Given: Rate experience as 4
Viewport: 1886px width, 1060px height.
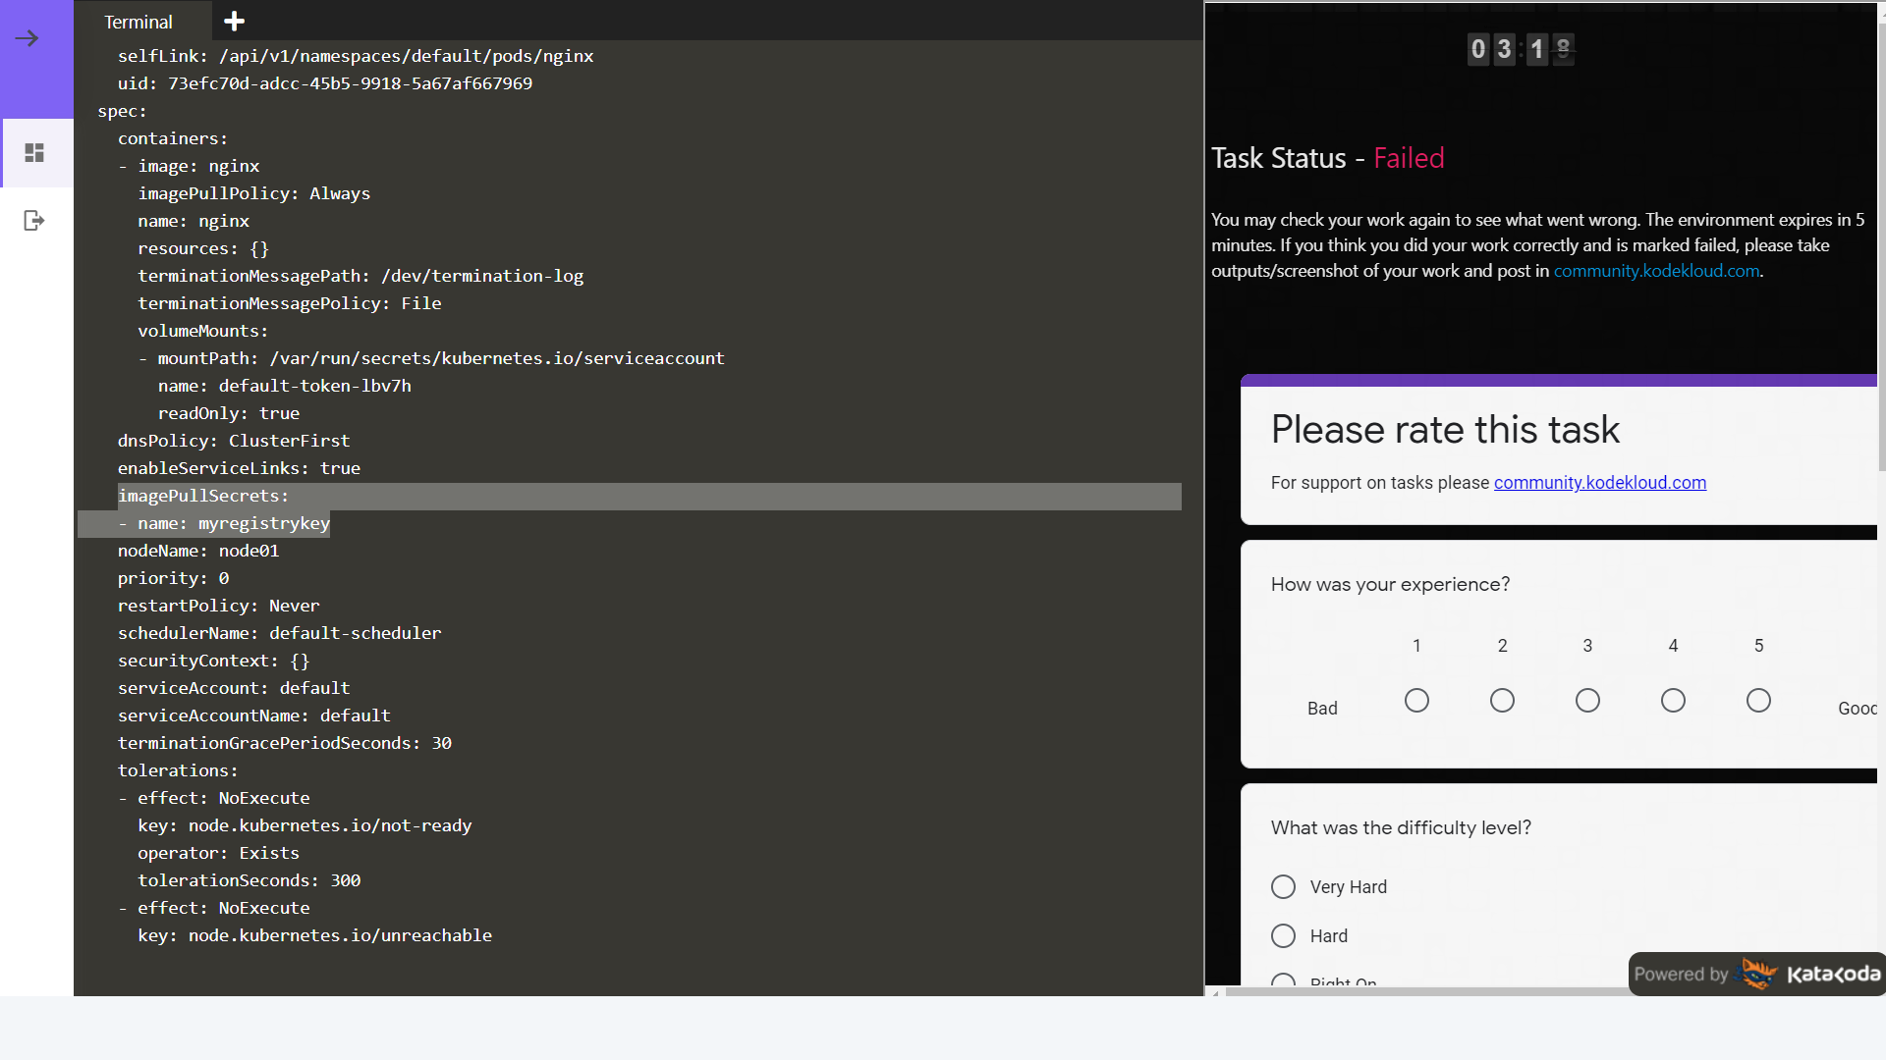Looking at the screenshot, I should pyautogui.click(x=1673, y=701).
